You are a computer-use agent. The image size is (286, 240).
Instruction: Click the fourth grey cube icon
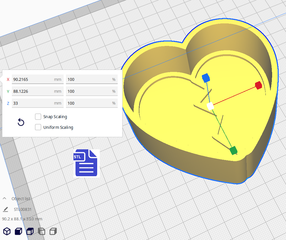pyautogui.click(x=41, y=231)
